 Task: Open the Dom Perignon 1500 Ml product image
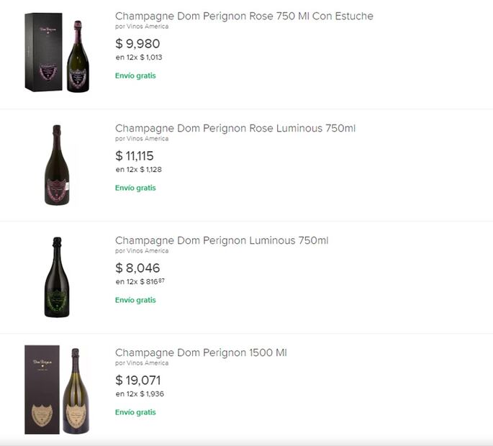57,390
